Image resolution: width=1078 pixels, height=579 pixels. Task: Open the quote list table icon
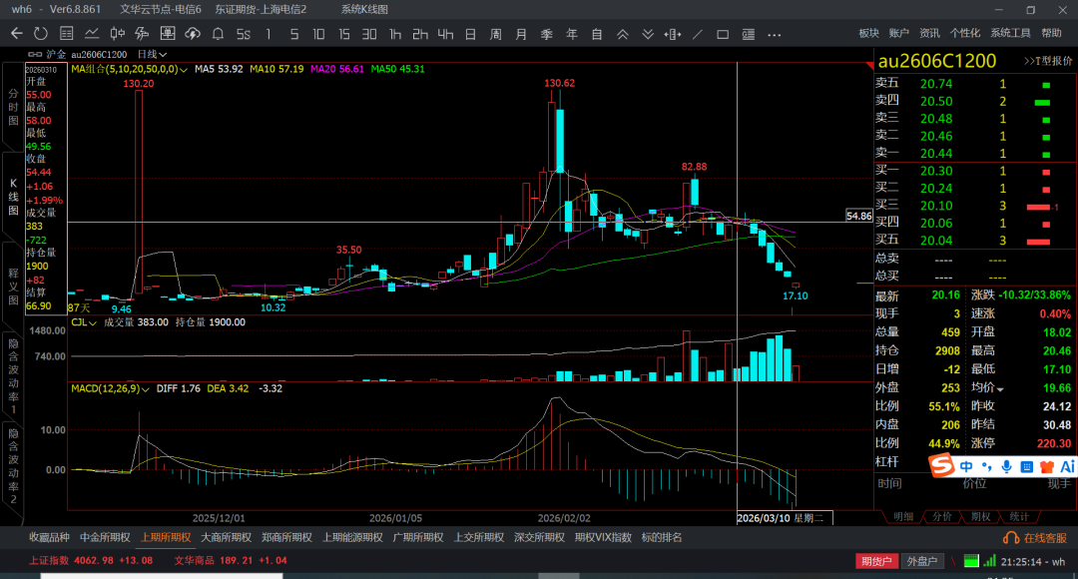pyautogui.click(x=68, y=34)
